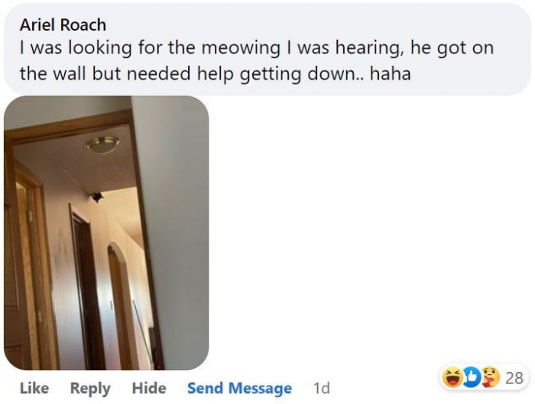Click the blue thumbs-up reaction icon
The height and width of the screenshot is (404, 535).
point(472,378)
